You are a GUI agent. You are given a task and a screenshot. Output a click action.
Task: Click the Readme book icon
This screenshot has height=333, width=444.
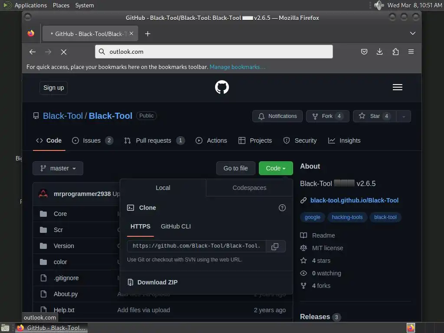(303, 235)
